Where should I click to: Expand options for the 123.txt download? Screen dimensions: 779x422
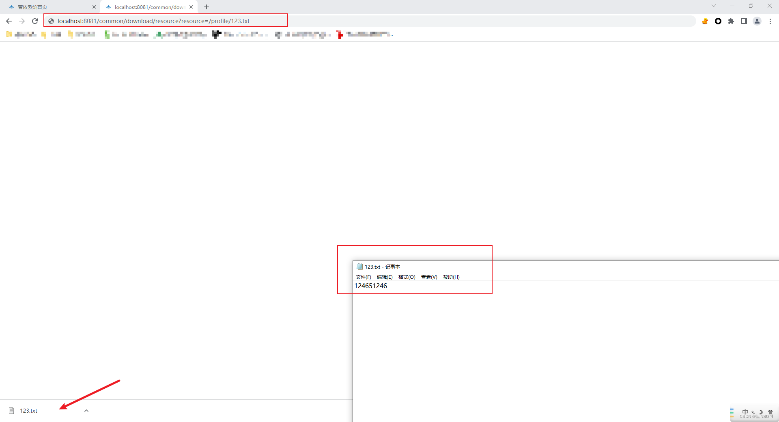(x=86, y=411)
